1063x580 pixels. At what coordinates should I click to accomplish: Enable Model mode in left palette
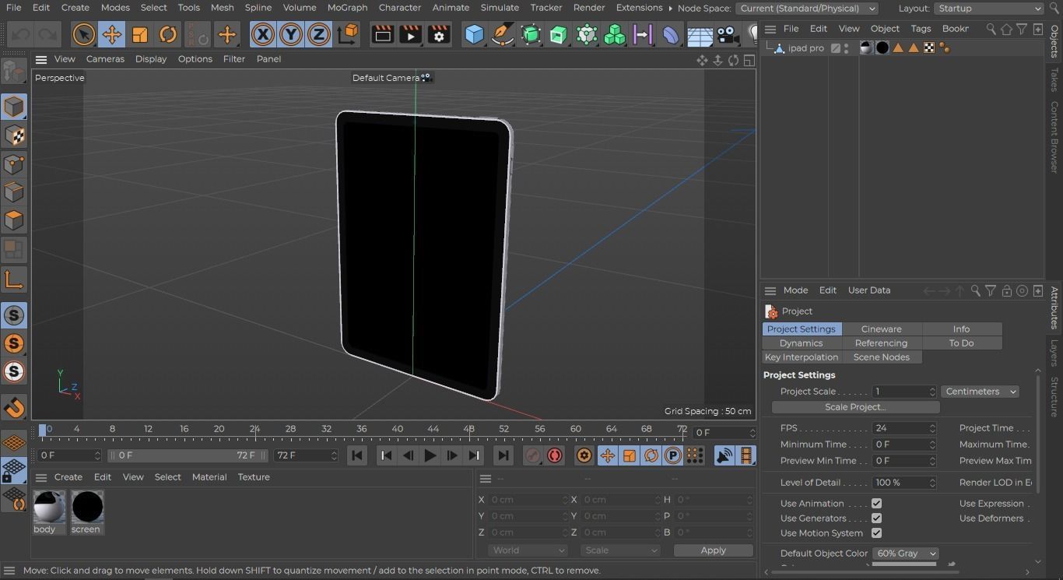[13, 107]
